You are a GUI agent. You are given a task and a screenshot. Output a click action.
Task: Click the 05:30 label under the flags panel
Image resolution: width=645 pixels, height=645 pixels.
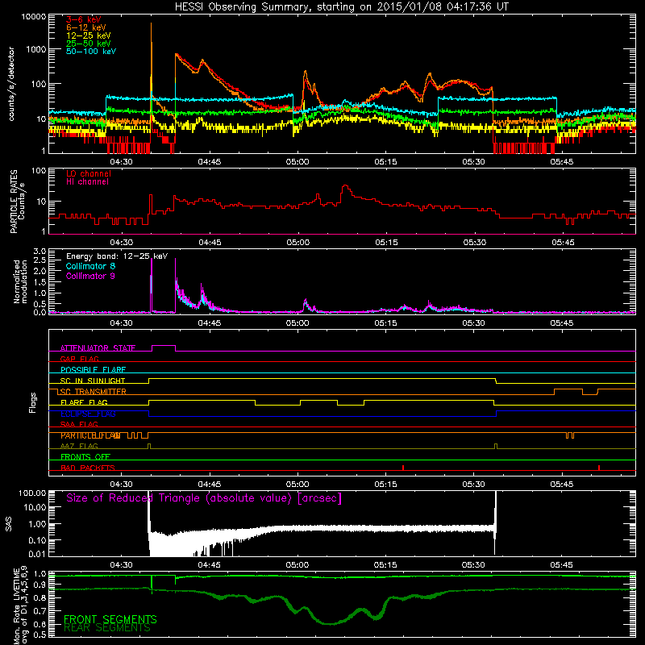pyautogui.click(x=474, y=485)
